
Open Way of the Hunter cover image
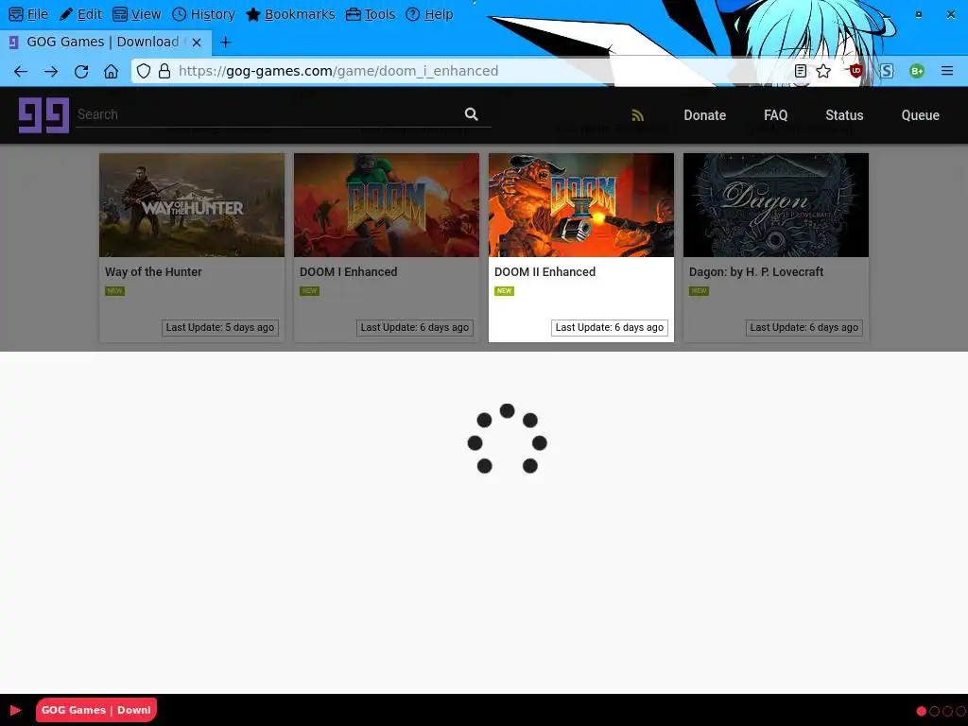pyautogui.click(x=192, y=205)
